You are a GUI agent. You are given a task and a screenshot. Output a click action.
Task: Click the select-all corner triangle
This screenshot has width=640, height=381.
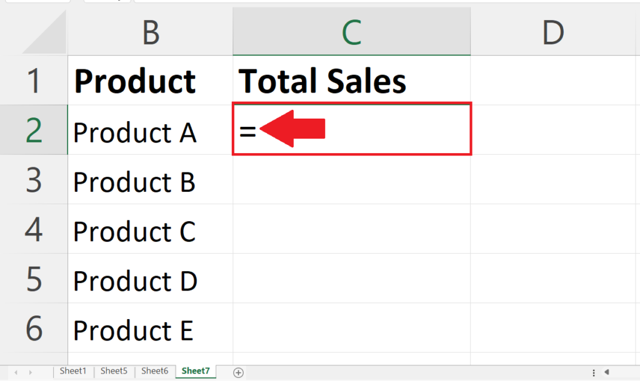pyautogui.click(x=44, y=32)
